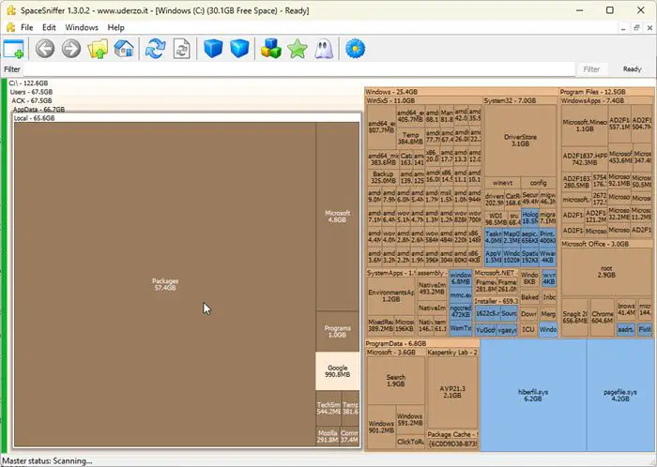The image size is (657, 467).
Task: Select the AD2F1837.HPP 742.3MB block
Action: tap(585, 159)
